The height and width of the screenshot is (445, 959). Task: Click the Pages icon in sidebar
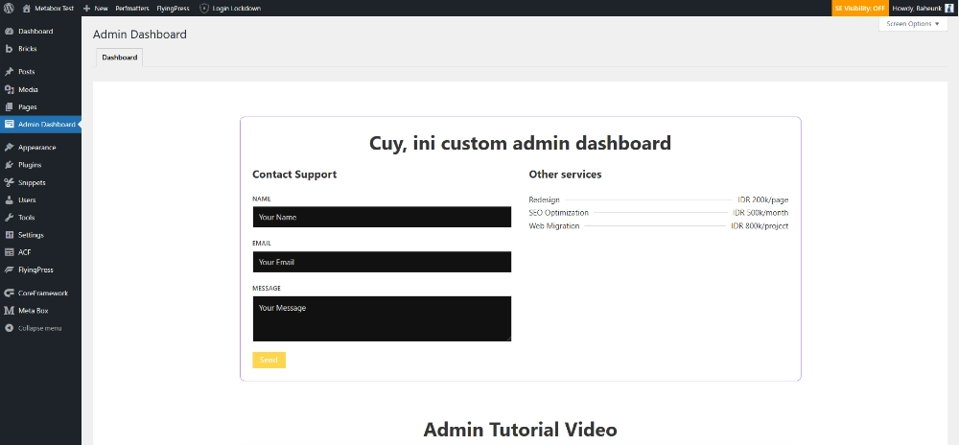coord(10,107)
